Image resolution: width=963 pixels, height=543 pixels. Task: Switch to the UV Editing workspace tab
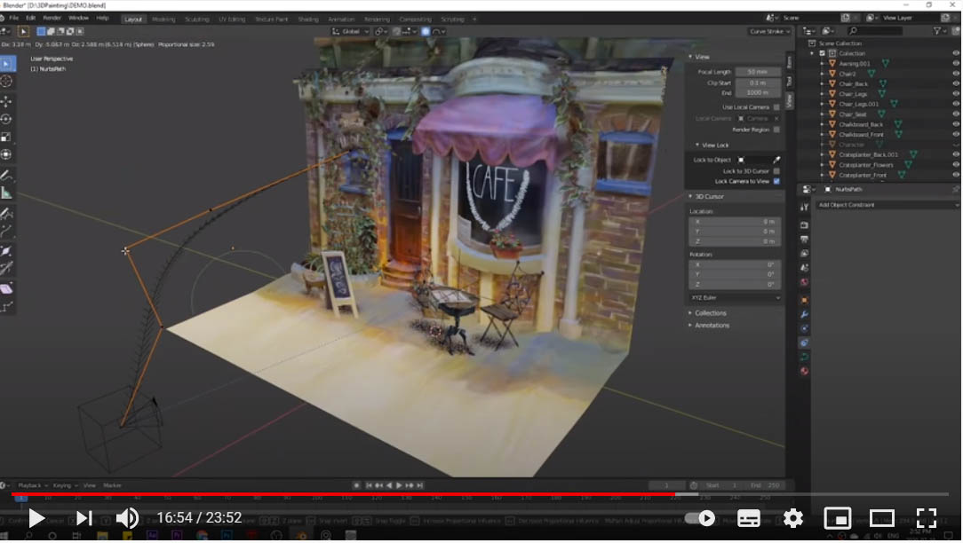(232, 19)
